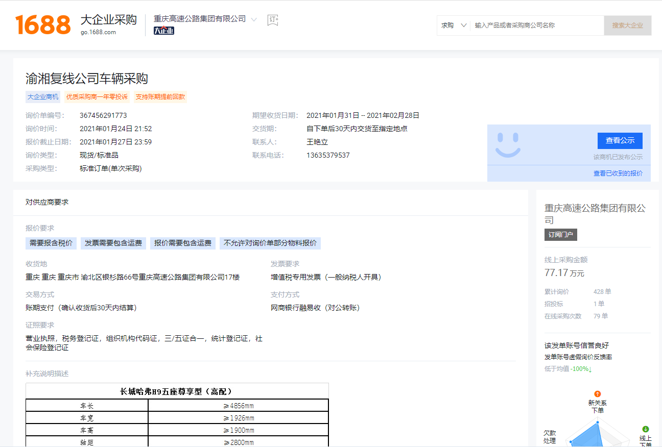Click the 需要报含税价 requirement tag

[51, 243]
